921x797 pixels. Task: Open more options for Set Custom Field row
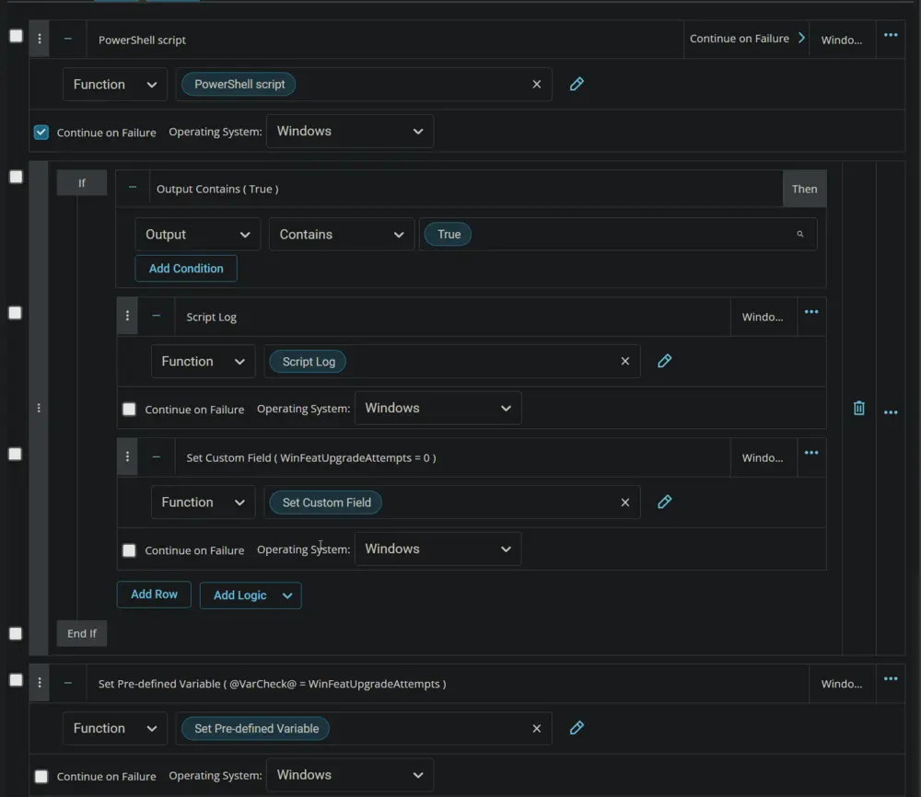pos(811,453)
